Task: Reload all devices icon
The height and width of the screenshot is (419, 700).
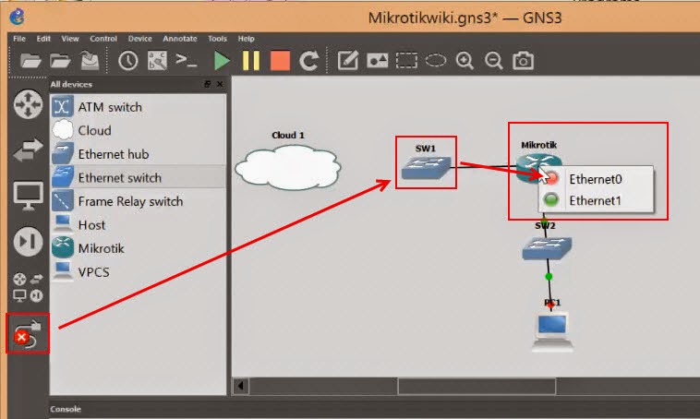Action: (x=309, y=60)
